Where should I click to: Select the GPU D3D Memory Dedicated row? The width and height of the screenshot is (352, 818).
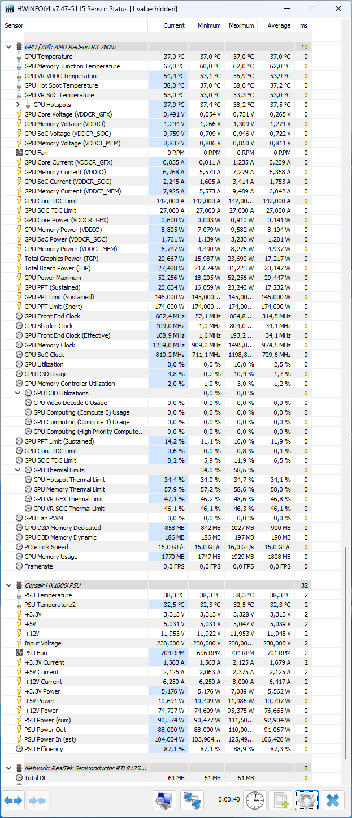(x=157, y=528)
